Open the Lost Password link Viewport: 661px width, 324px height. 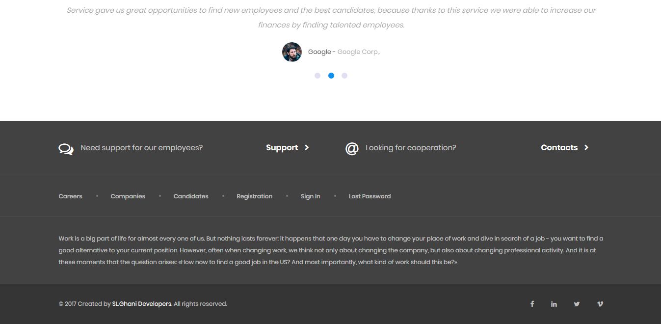point(370,196)
